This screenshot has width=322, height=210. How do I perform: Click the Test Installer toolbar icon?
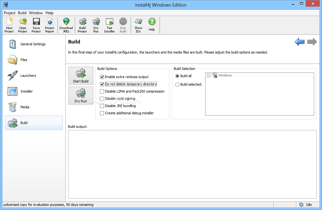pyautogui.click(x=109, y=22)
